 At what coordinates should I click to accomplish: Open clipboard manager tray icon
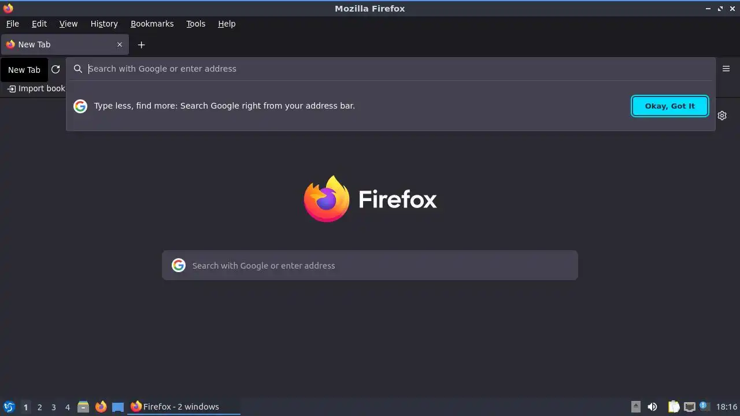click(x=674, y=407)
